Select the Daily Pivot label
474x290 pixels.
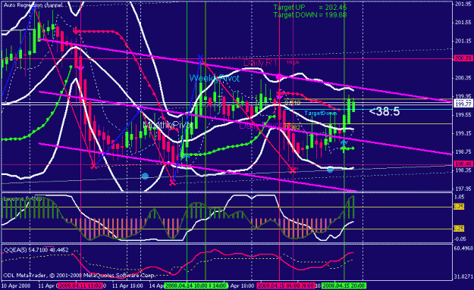pyautogui.click(x=260, y=126)
